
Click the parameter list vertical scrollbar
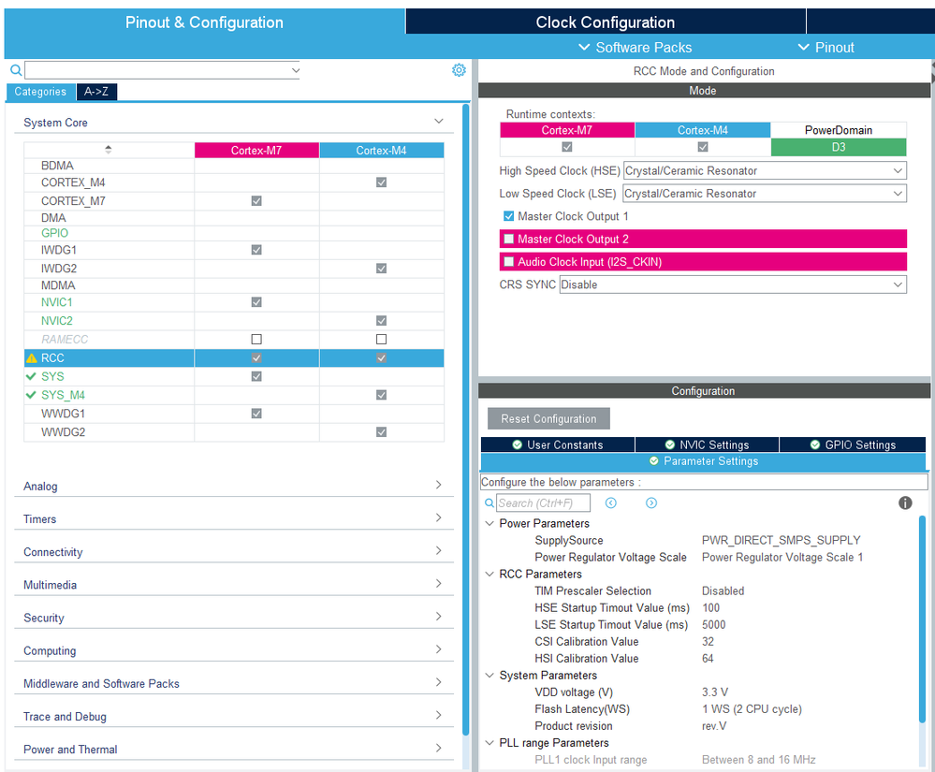coord(922,620)
